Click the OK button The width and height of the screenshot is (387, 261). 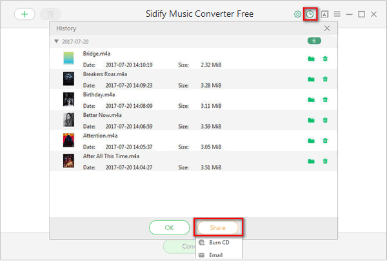(x=169, y=227)
